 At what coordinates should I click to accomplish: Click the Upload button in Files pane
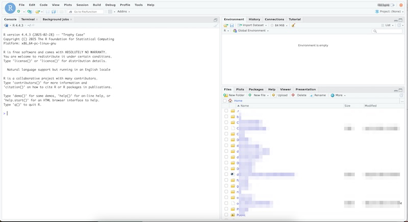pos(279,95)
